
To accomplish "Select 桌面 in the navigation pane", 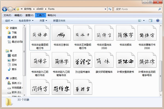I will 14,37.
